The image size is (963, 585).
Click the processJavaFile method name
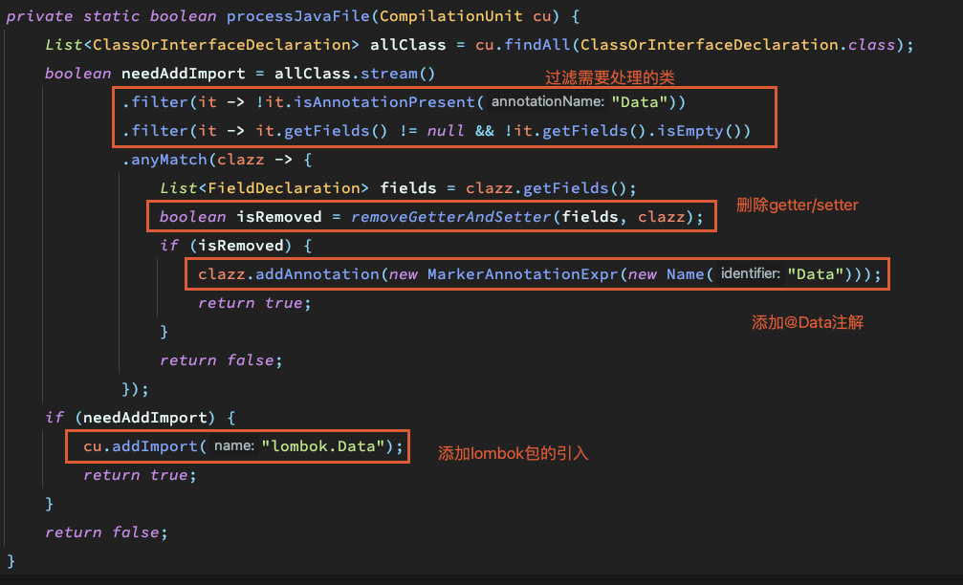tap(297, 16)
